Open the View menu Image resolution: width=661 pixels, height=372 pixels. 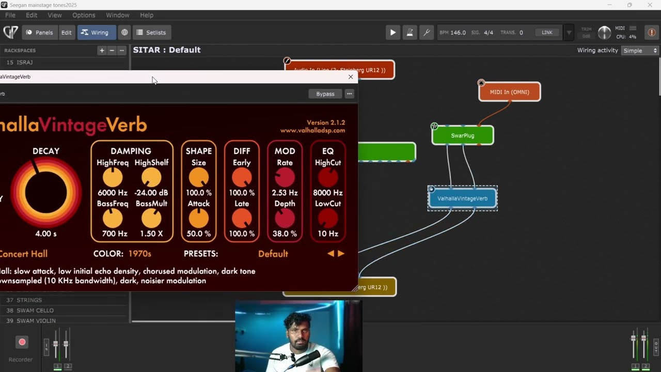[x=54, y=15]
